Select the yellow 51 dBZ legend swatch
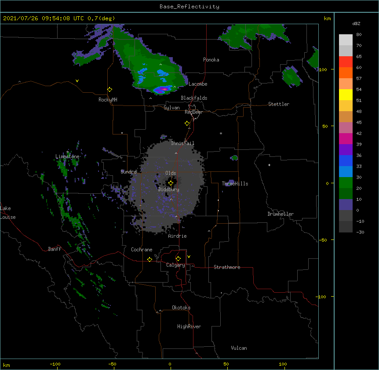The width and height of the screenshot is (379, 370). coord(346,94)
